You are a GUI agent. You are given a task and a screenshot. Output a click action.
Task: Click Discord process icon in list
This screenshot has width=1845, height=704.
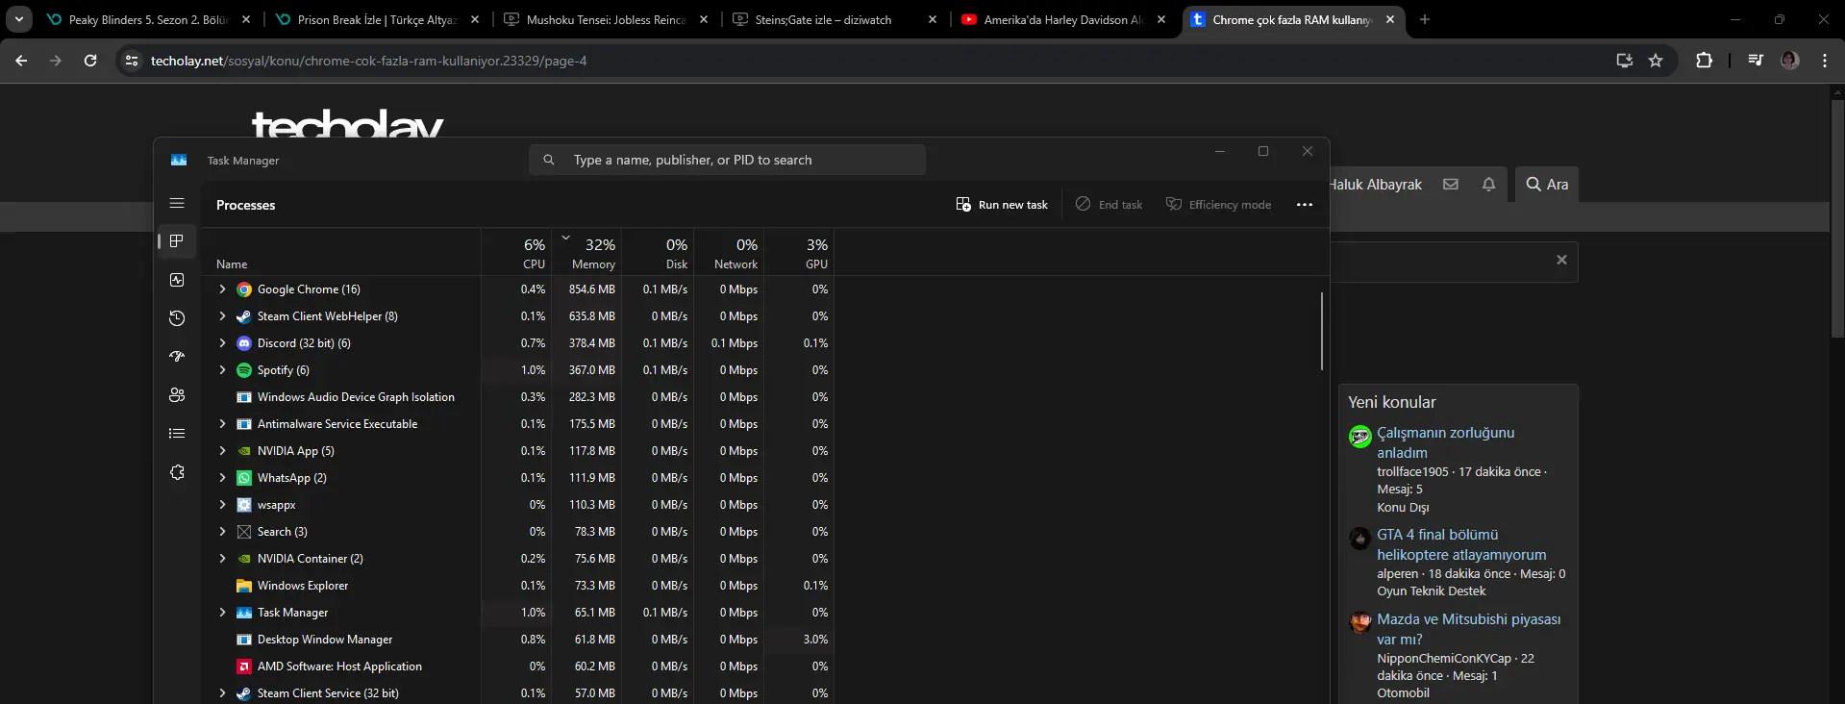244,343
